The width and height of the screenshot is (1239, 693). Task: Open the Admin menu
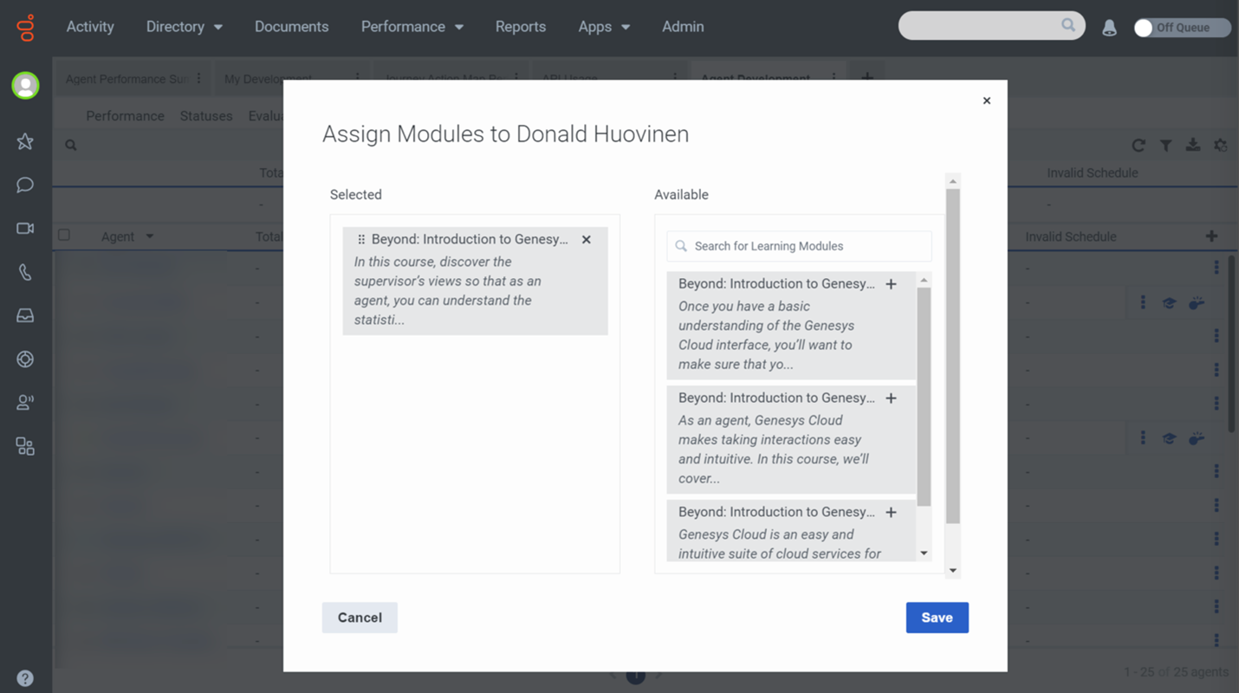[x=683, y=27]
